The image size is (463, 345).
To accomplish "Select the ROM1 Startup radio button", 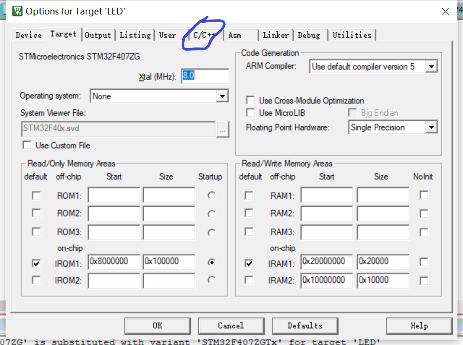I will click(x=210, y=195).
